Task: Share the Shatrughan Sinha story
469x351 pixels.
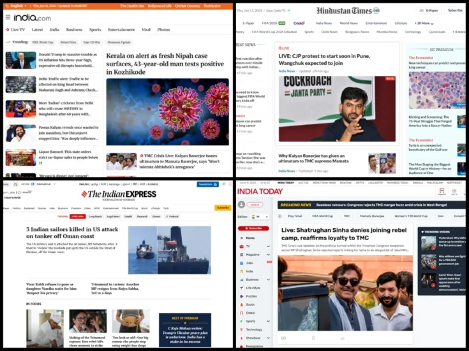Action: 343,338
